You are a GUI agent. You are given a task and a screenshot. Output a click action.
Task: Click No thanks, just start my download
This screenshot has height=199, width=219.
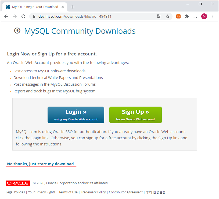pos(41,164)
